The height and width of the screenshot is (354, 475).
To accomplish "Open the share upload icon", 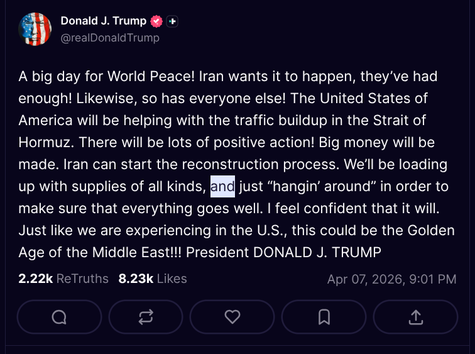I will [416, 317].
